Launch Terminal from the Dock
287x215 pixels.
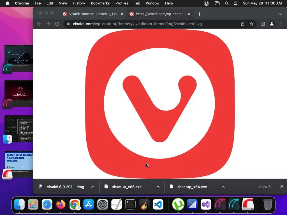130,204
